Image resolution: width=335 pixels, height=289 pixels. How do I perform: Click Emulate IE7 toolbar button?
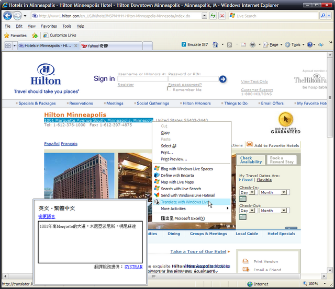pos(195,44)
